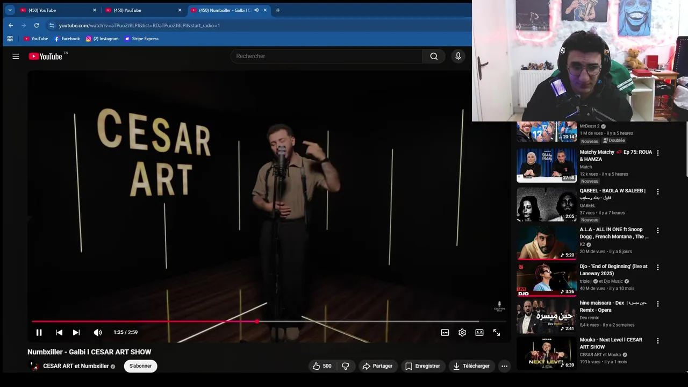Open CESAR ART et Numbxiller channel name
The height and width of the screenshot is (387, 688).
coord(76,366)
